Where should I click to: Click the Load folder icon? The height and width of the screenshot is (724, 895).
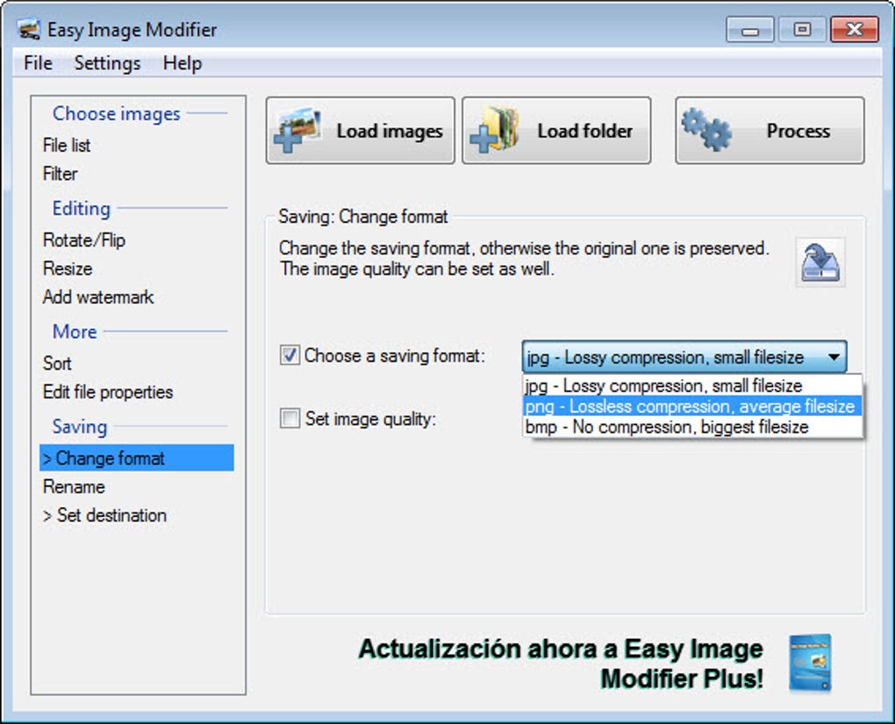pos(494,130)
